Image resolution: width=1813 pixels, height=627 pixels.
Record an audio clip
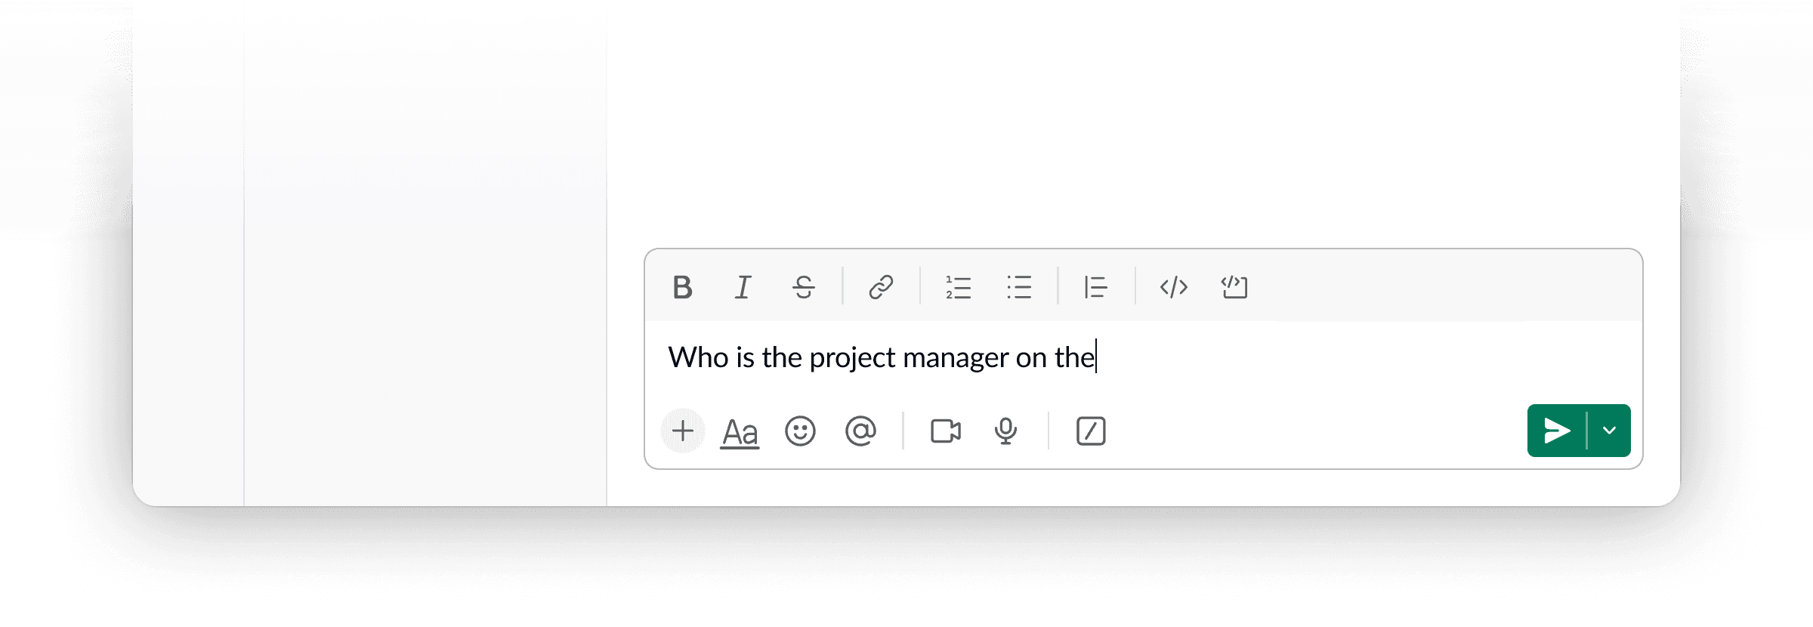tap(1005, 431)
